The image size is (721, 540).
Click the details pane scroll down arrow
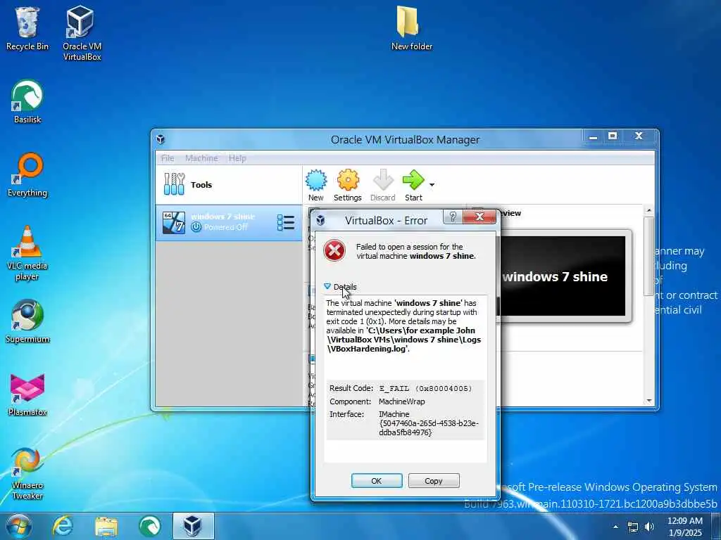[x=648, y=401]
